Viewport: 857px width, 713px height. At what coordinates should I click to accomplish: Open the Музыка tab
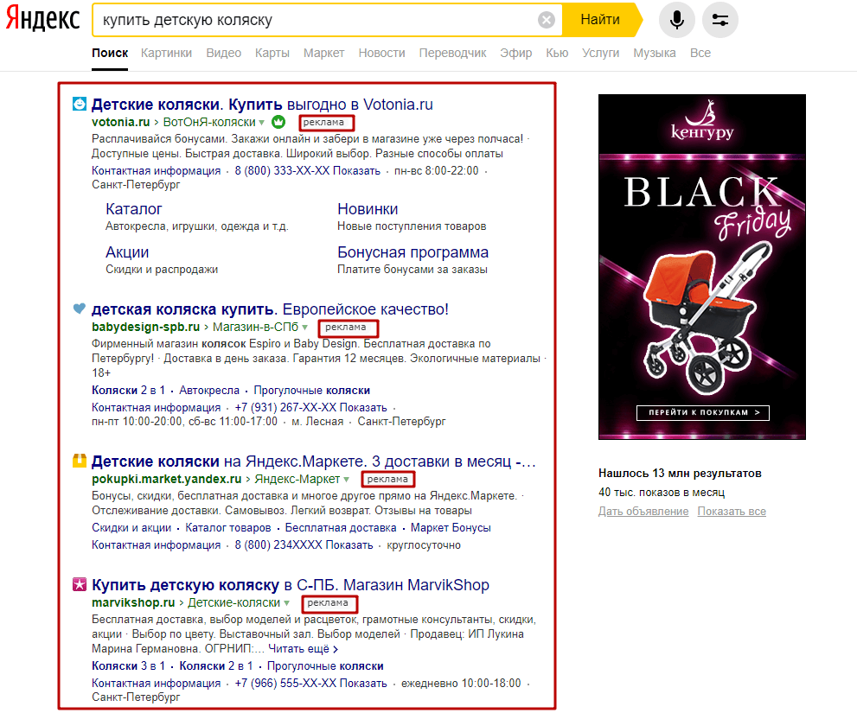[x=655, y=53]
